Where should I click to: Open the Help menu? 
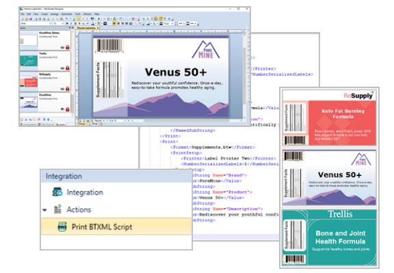(x=96, y=14)
